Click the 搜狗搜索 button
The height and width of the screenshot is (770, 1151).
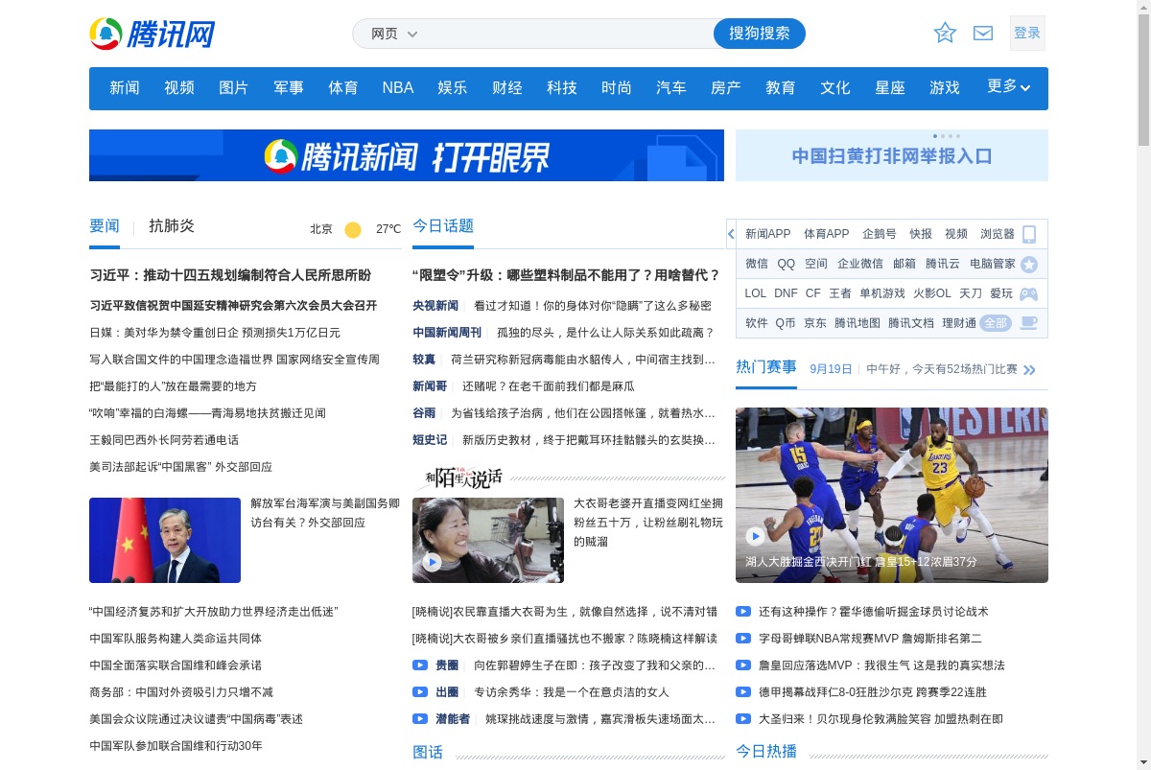[760, 34]
